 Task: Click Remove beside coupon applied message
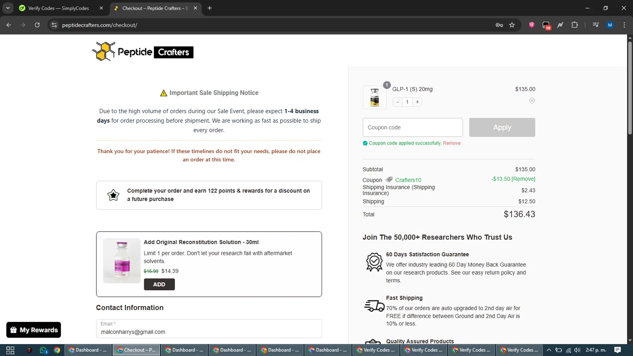tap(452, 143)
